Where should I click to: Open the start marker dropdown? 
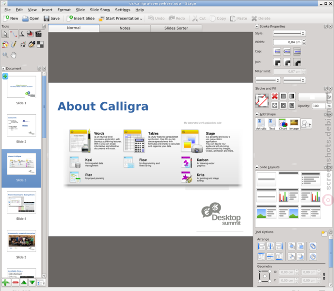point(268,80)
